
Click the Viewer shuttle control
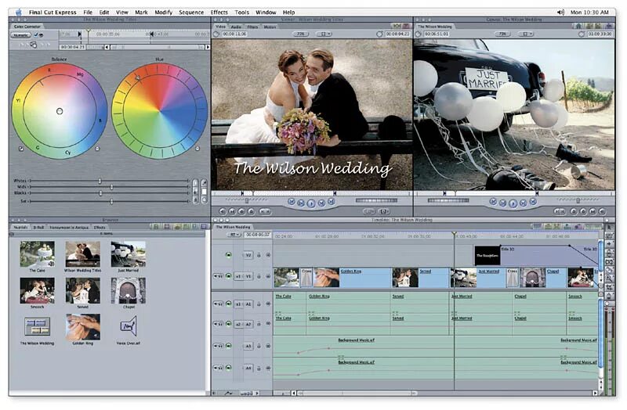tap(246, 200)
